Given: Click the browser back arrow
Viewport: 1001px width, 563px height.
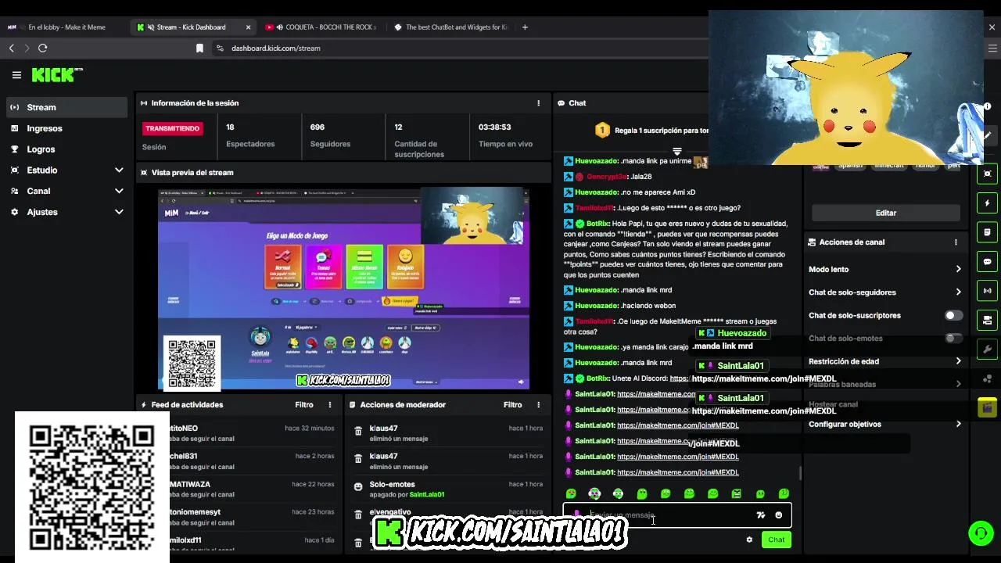Looking at the screenshot, I should [x=12, y=48].
